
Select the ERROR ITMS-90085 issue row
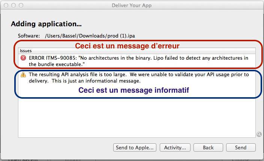coord(138,61)
